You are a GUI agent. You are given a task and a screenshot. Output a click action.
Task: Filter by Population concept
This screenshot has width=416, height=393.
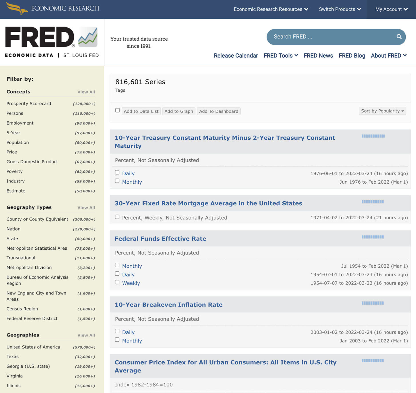tap(18, 142)
